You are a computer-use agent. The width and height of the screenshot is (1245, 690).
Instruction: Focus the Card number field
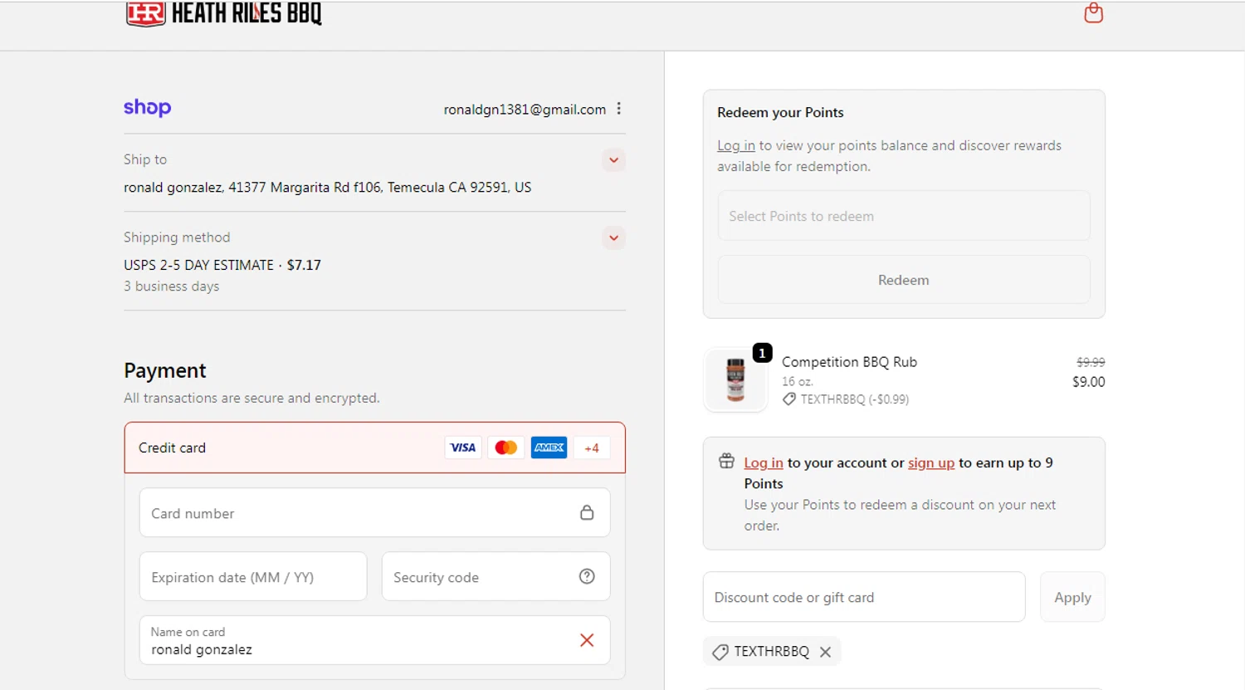[374, 513]
